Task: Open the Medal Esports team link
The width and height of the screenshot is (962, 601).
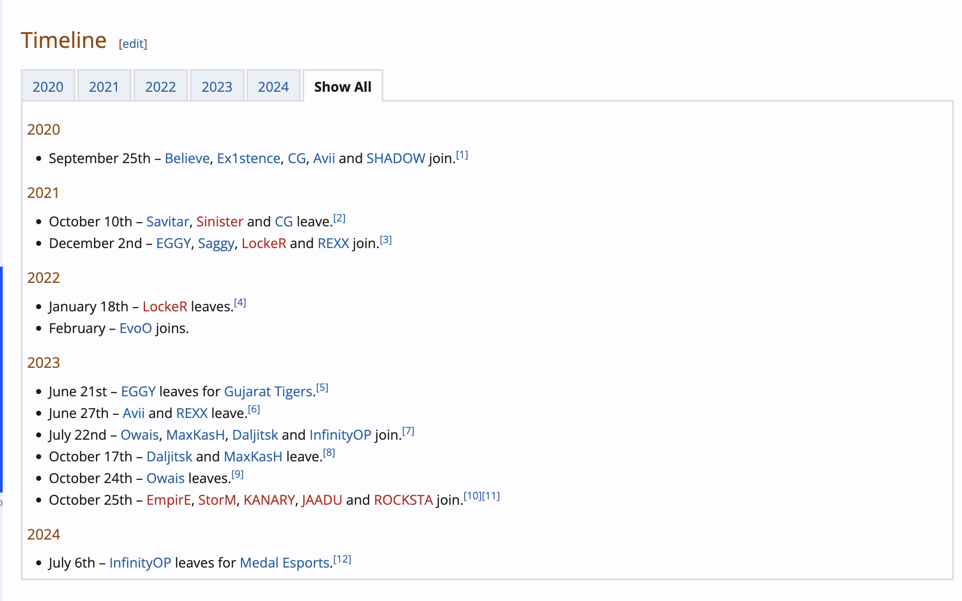Action: 284,563
